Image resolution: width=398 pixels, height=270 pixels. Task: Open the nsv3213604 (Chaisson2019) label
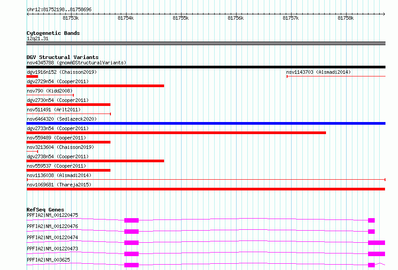coord(60,147)
